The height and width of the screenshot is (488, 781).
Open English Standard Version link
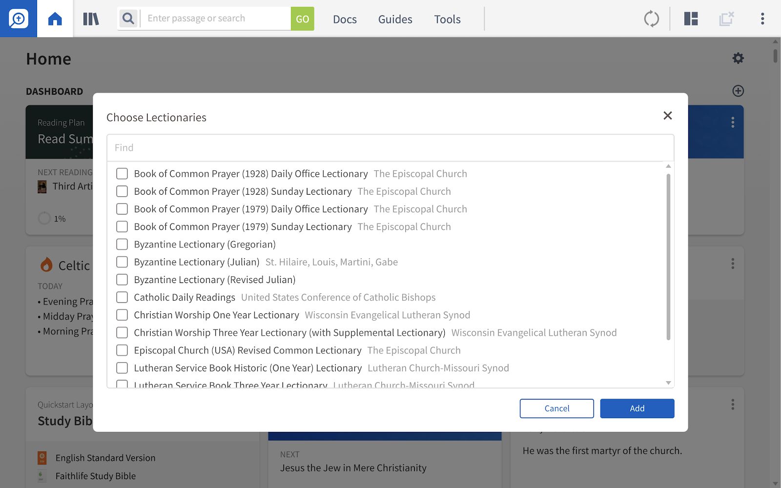pos(105,458)
